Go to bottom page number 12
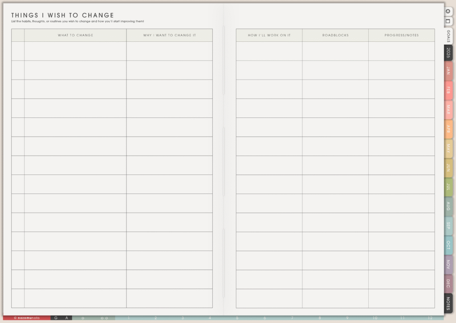The image size is (456, 323). point(429,318)
